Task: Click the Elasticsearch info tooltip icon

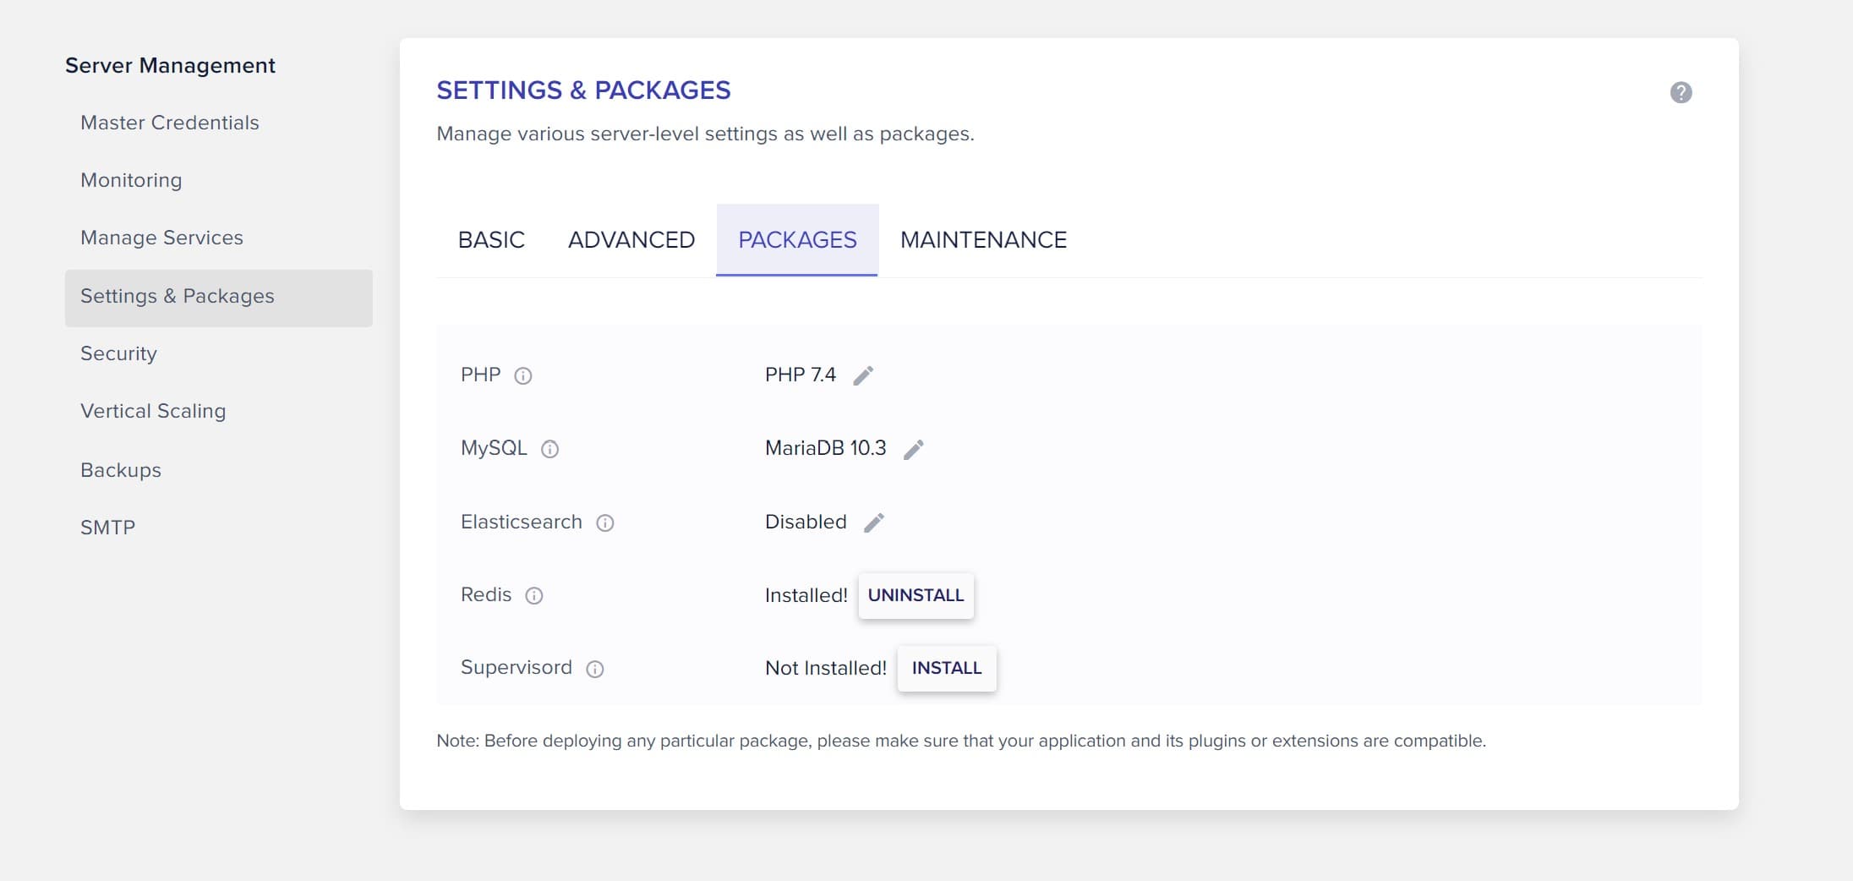Action: [604, 523]
